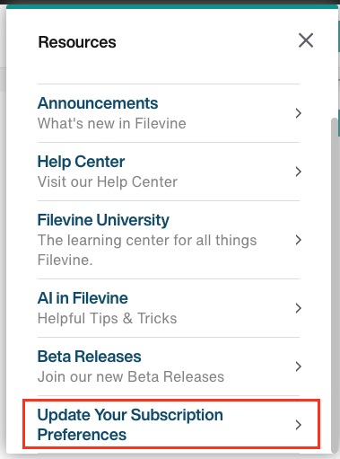Click the Resources panel heading
The image size is (340, 459).
[77, 42]
